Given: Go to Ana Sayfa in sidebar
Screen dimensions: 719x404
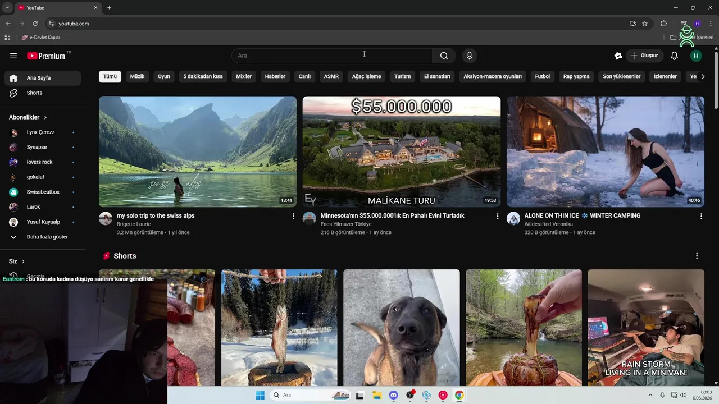Looking at the screenshot, I should click(43, 78).
